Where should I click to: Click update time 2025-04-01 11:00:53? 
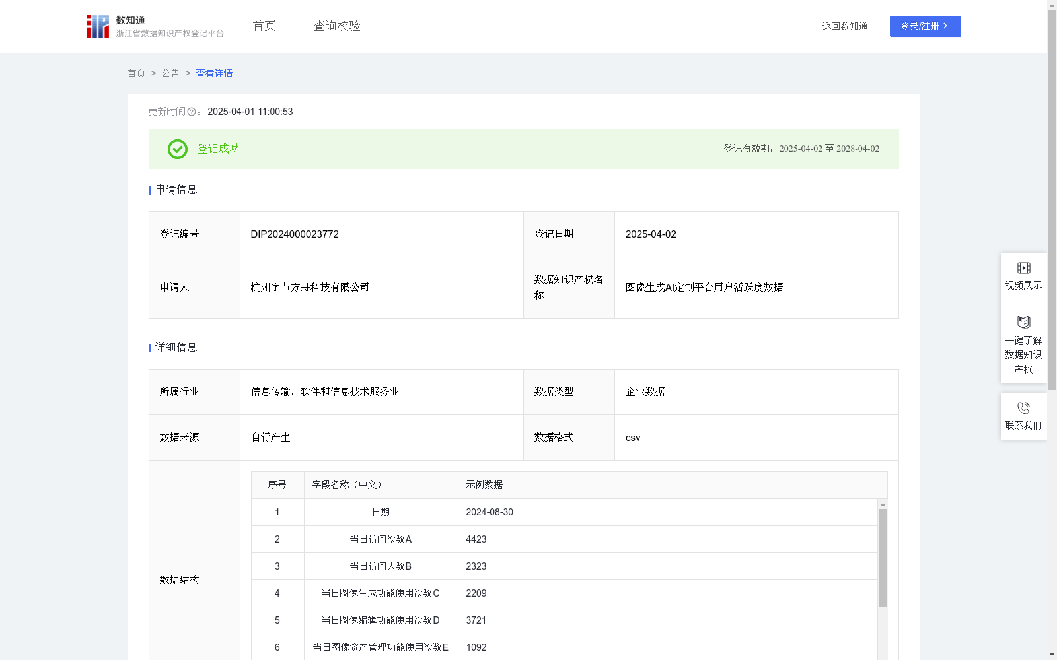pos(250,112)
